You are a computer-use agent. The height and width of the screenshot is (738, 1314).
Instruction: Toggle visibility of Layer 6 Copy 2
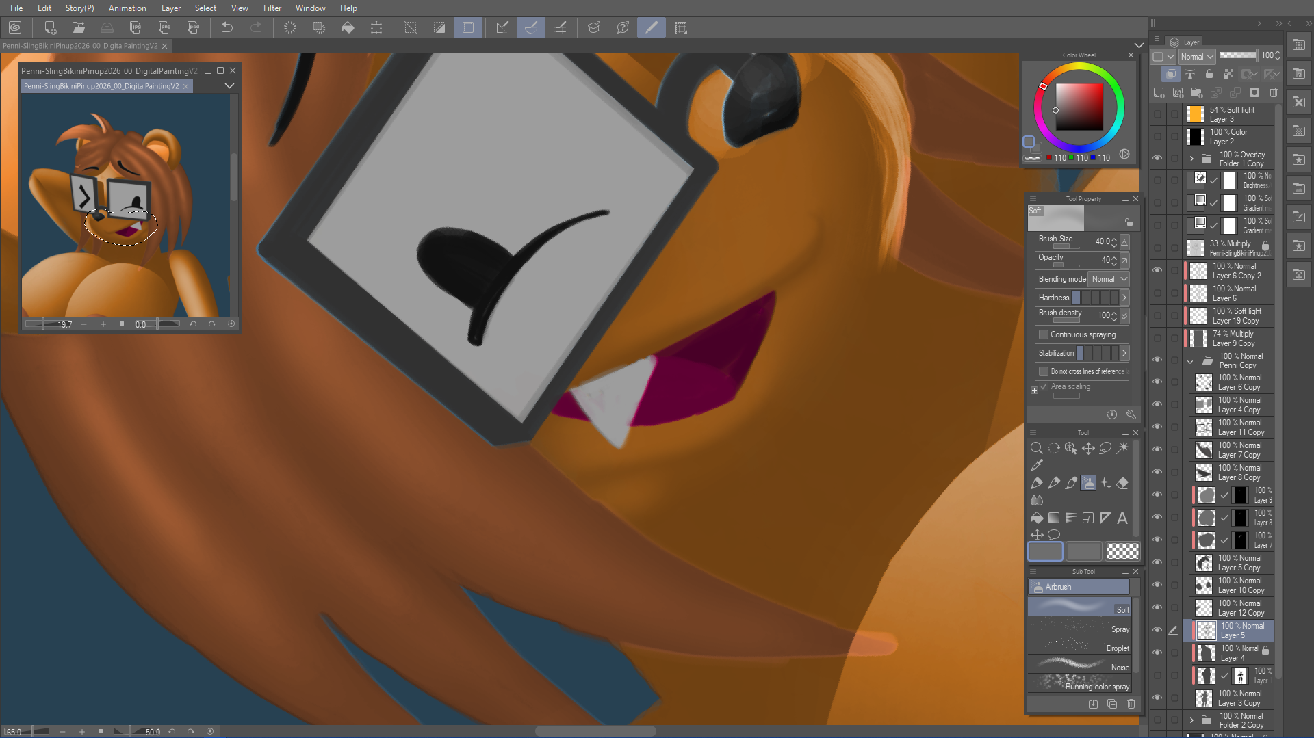click(1157, 270)
